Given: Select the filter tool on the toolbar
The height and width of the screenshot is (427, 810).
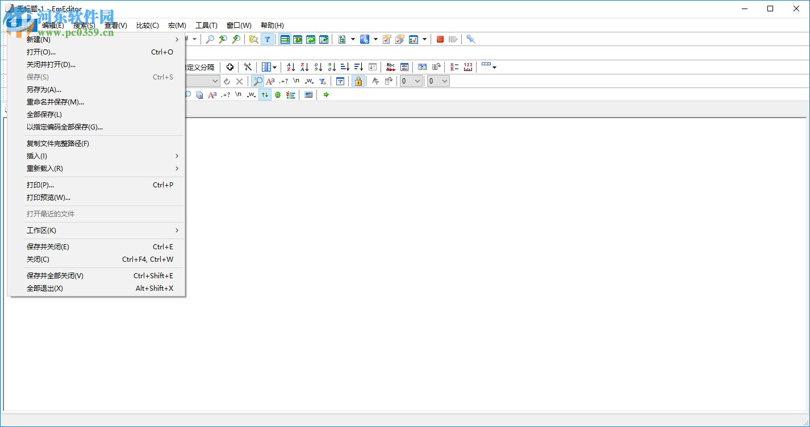Looking at the screenshot, I should 267,39.
